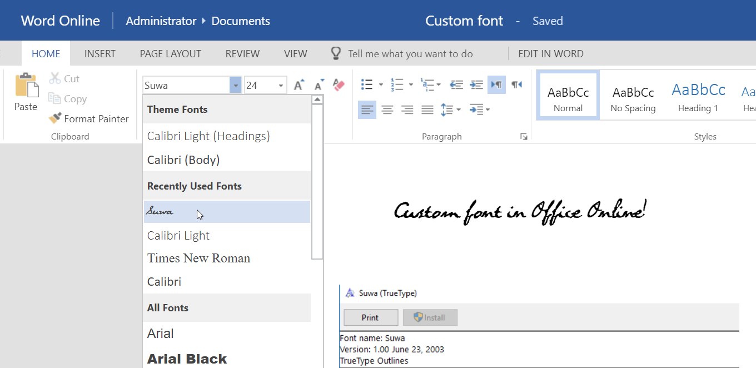Open multilevel list dropdown arrow
The height and width of the screenshot is (368, 756).
point(439,85)
